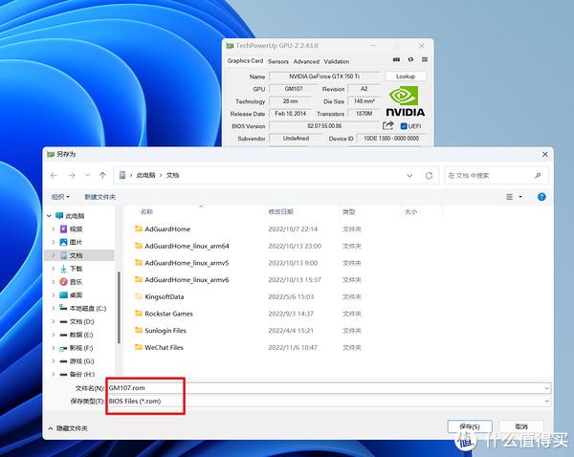Select 数据 (E:) drive
The width and height of the screenshot is (574, 457).
(81, 335)
